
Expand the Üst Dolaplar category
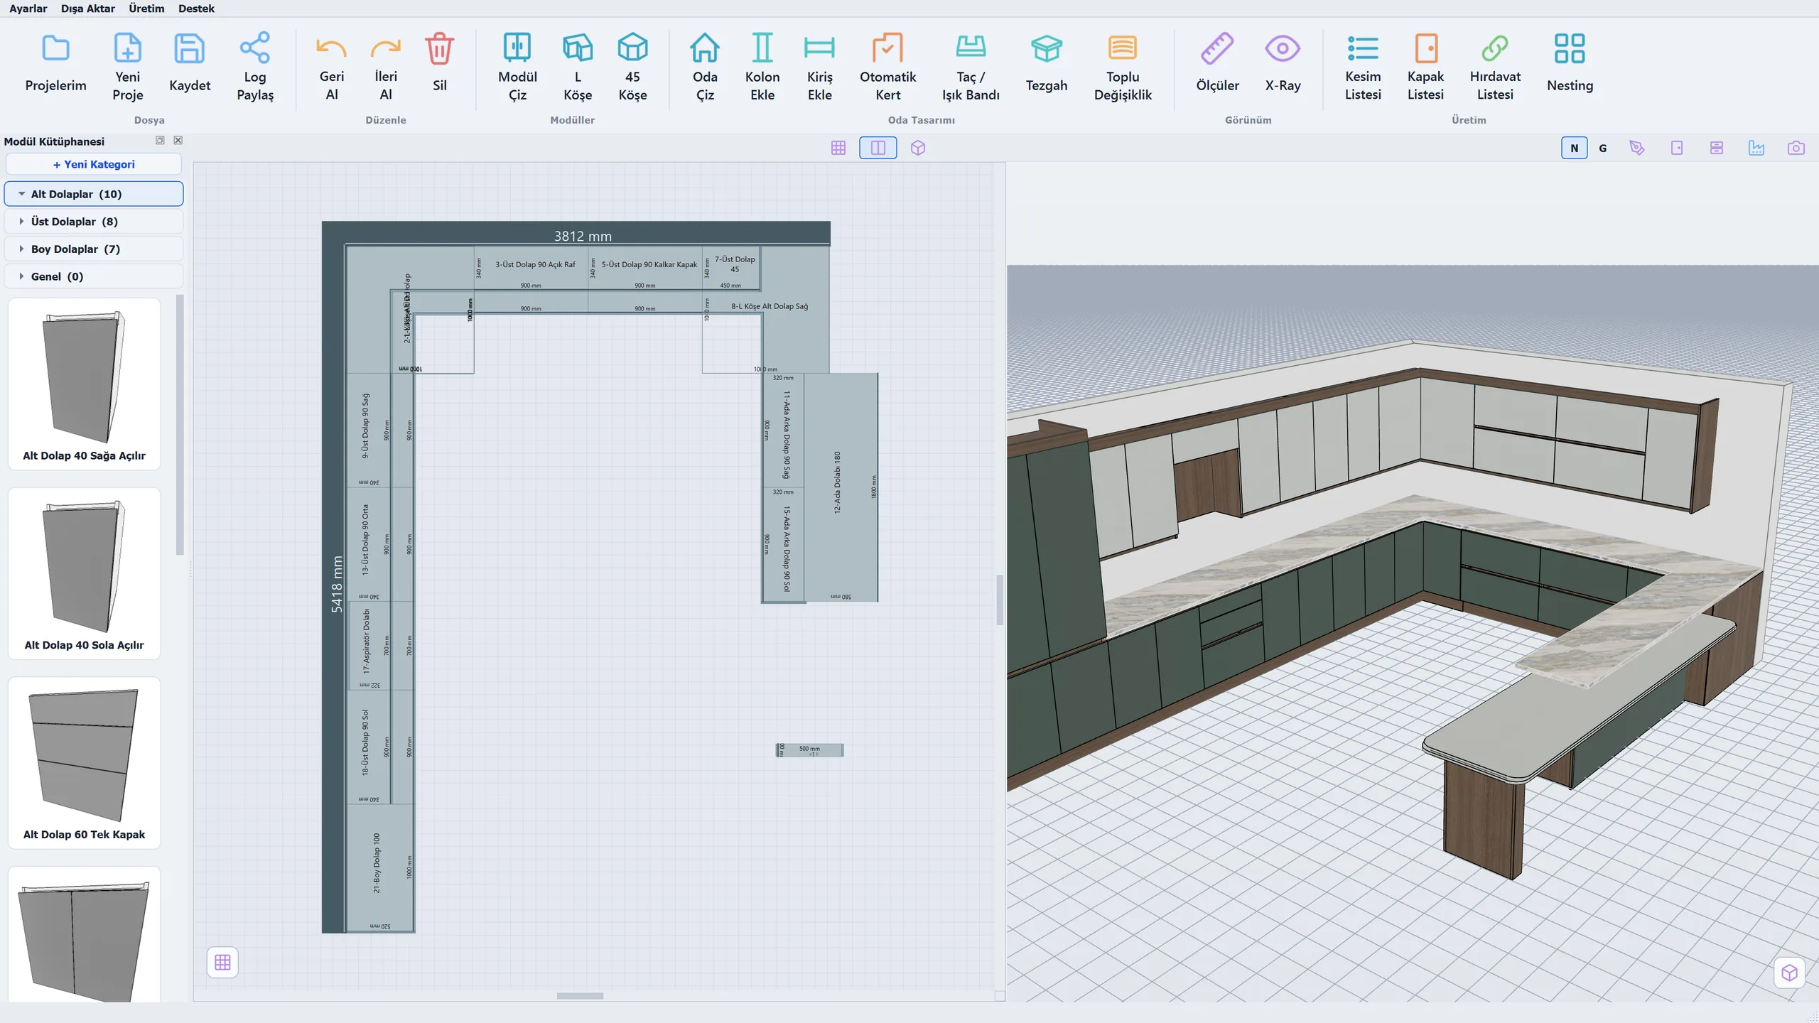click(94, 222)
